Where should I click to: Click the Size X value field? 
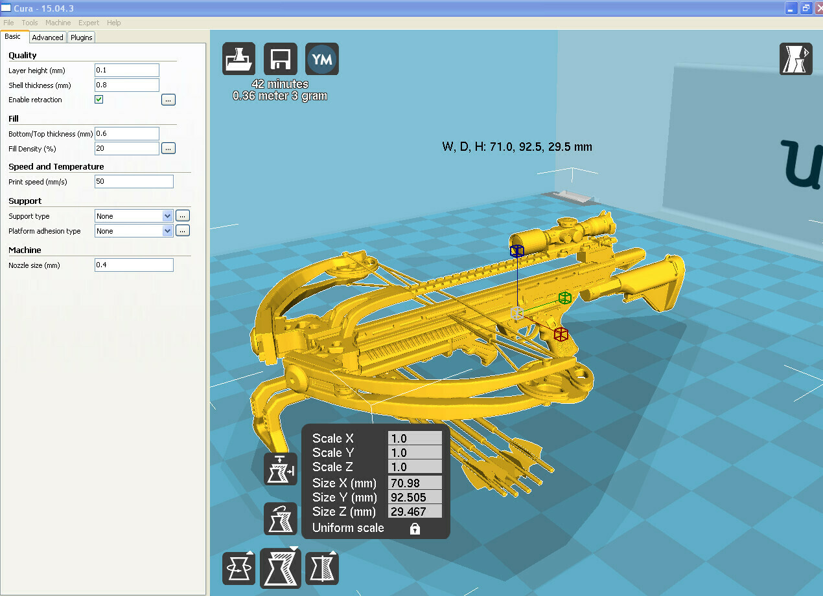click(x=415, y=482)
